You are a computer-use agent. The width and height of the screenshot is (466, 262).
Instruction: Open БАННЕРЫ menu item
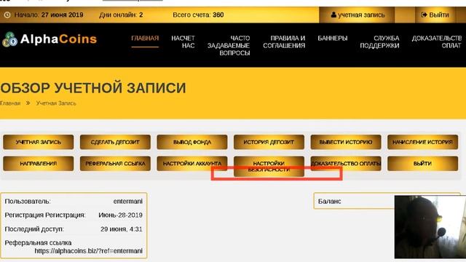click(332, 39)
